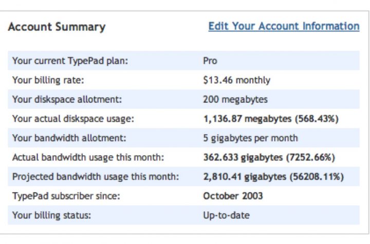370x244 pixels.
Task: Select the 1,136.87 megabytes usage value
Action: [271, 119]
